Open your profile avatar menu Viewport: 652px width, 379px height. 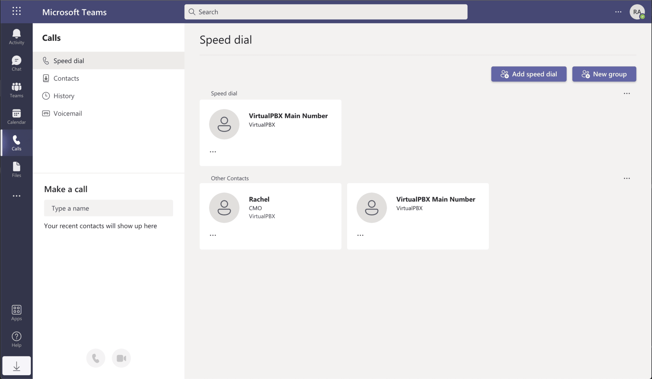[x=637, y=12]
